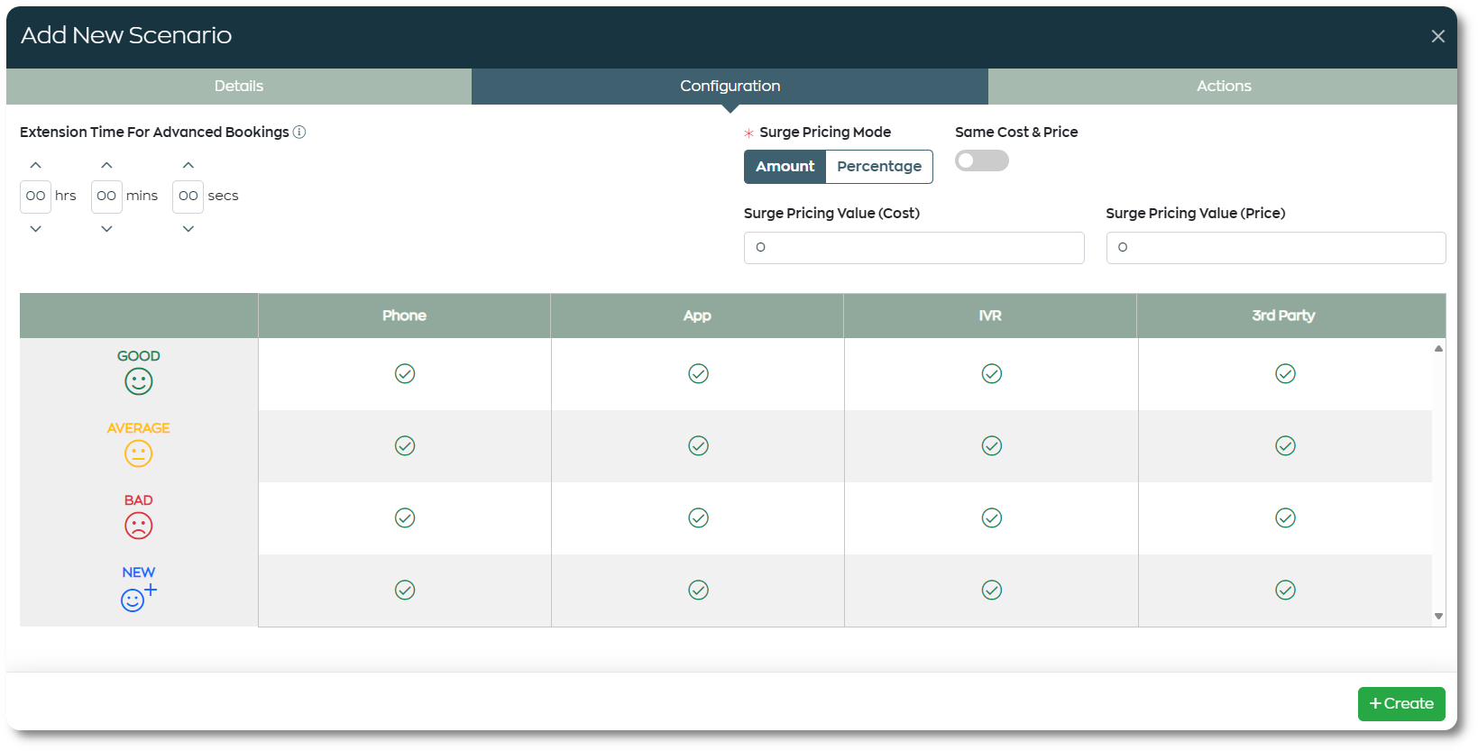The image size is (1478, 751).
Task: Increase minutes with the up chevron
Action: [x=106, y=165]
